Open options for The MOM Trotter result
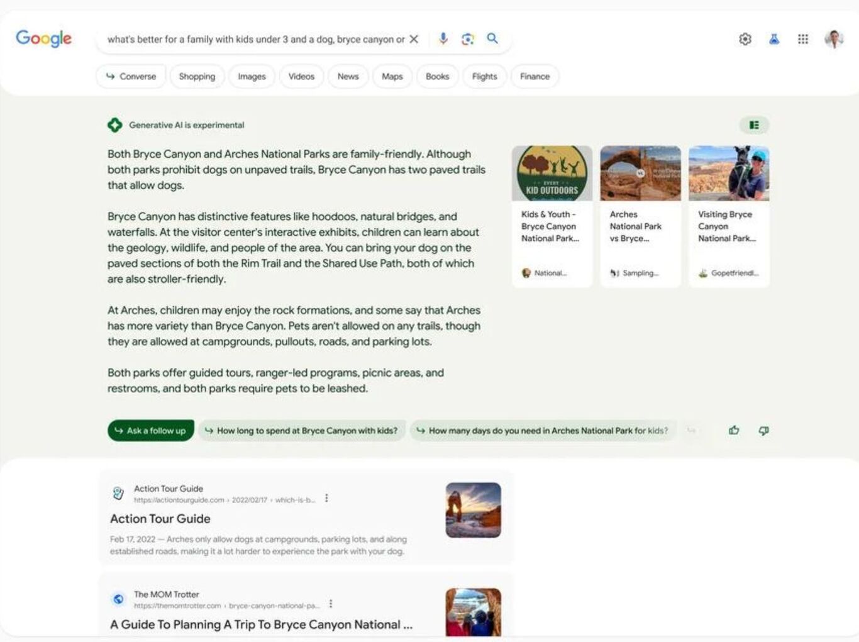Screen dimensions: 859x642 (331, 604)
